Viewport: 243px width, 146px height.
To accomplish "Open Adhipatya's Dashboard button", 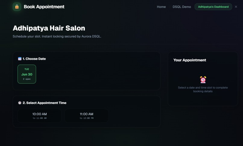I will pyautogui.click(x=213, y=7).
